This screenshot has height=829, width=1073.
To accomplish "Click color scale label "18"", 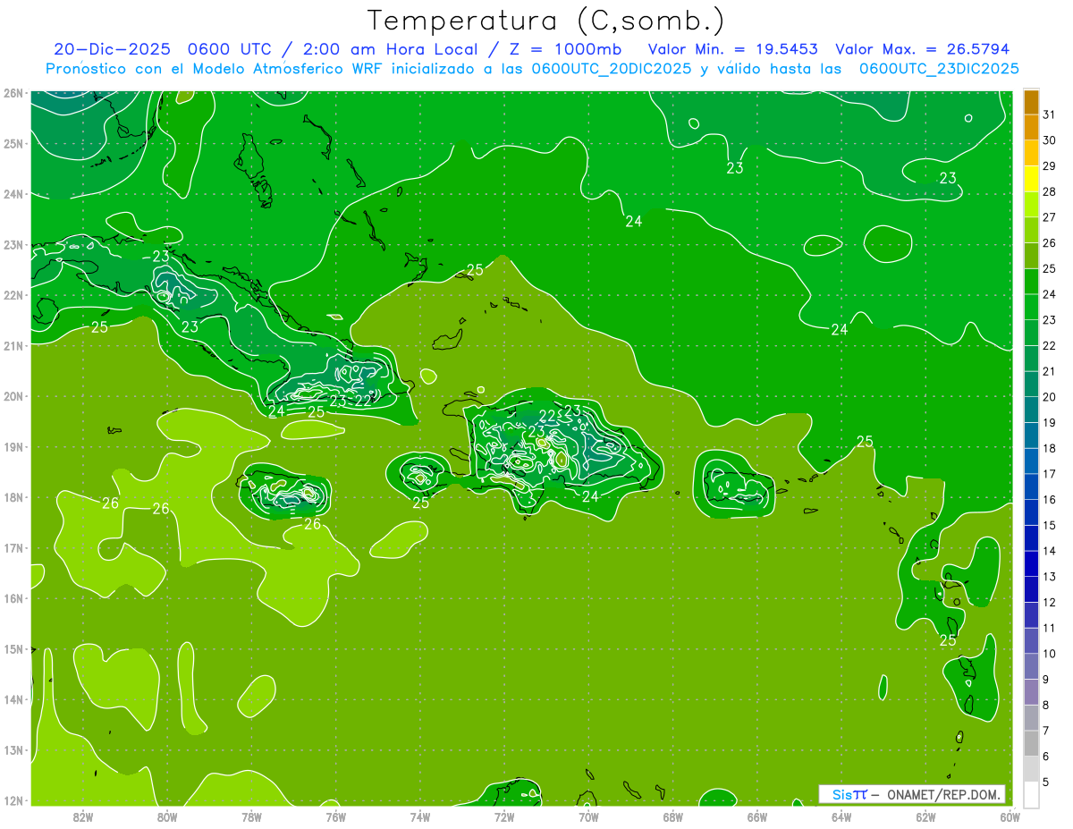I will [x=1049, y=448].
